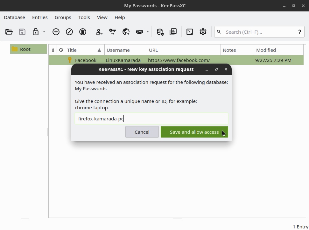The height and width of the screenshot is (230, 309).
Task: Click the Save Database floppy icon
Action: coord(22,32)
